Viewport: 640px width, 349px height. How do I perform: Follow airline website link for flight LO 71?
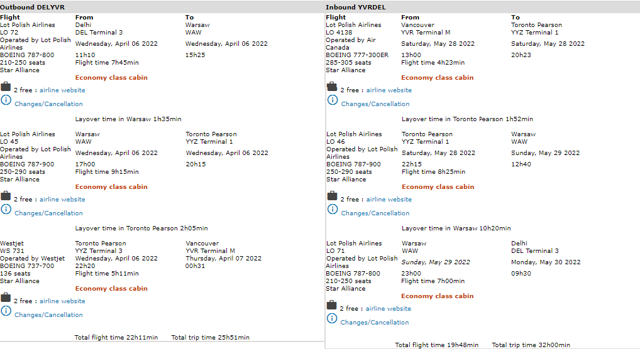pyautogui.click(x=389, y=309)
